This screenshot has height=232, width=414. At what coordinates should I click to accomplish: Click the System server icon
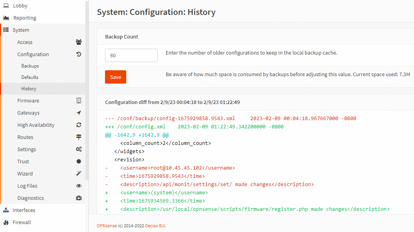(x=6, y=30)
